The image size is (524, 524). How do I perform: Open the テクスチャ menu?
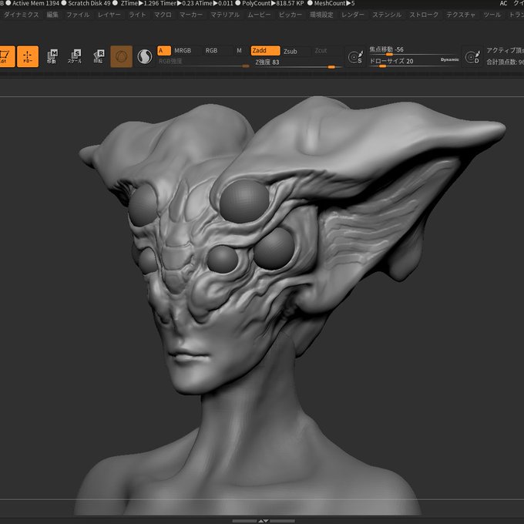461,15
